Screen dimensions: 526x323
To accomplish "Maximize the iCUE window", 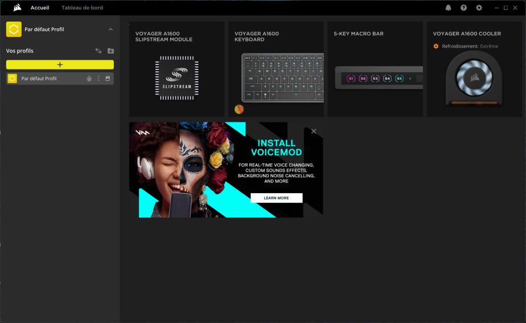I will [x=506, y=8].
